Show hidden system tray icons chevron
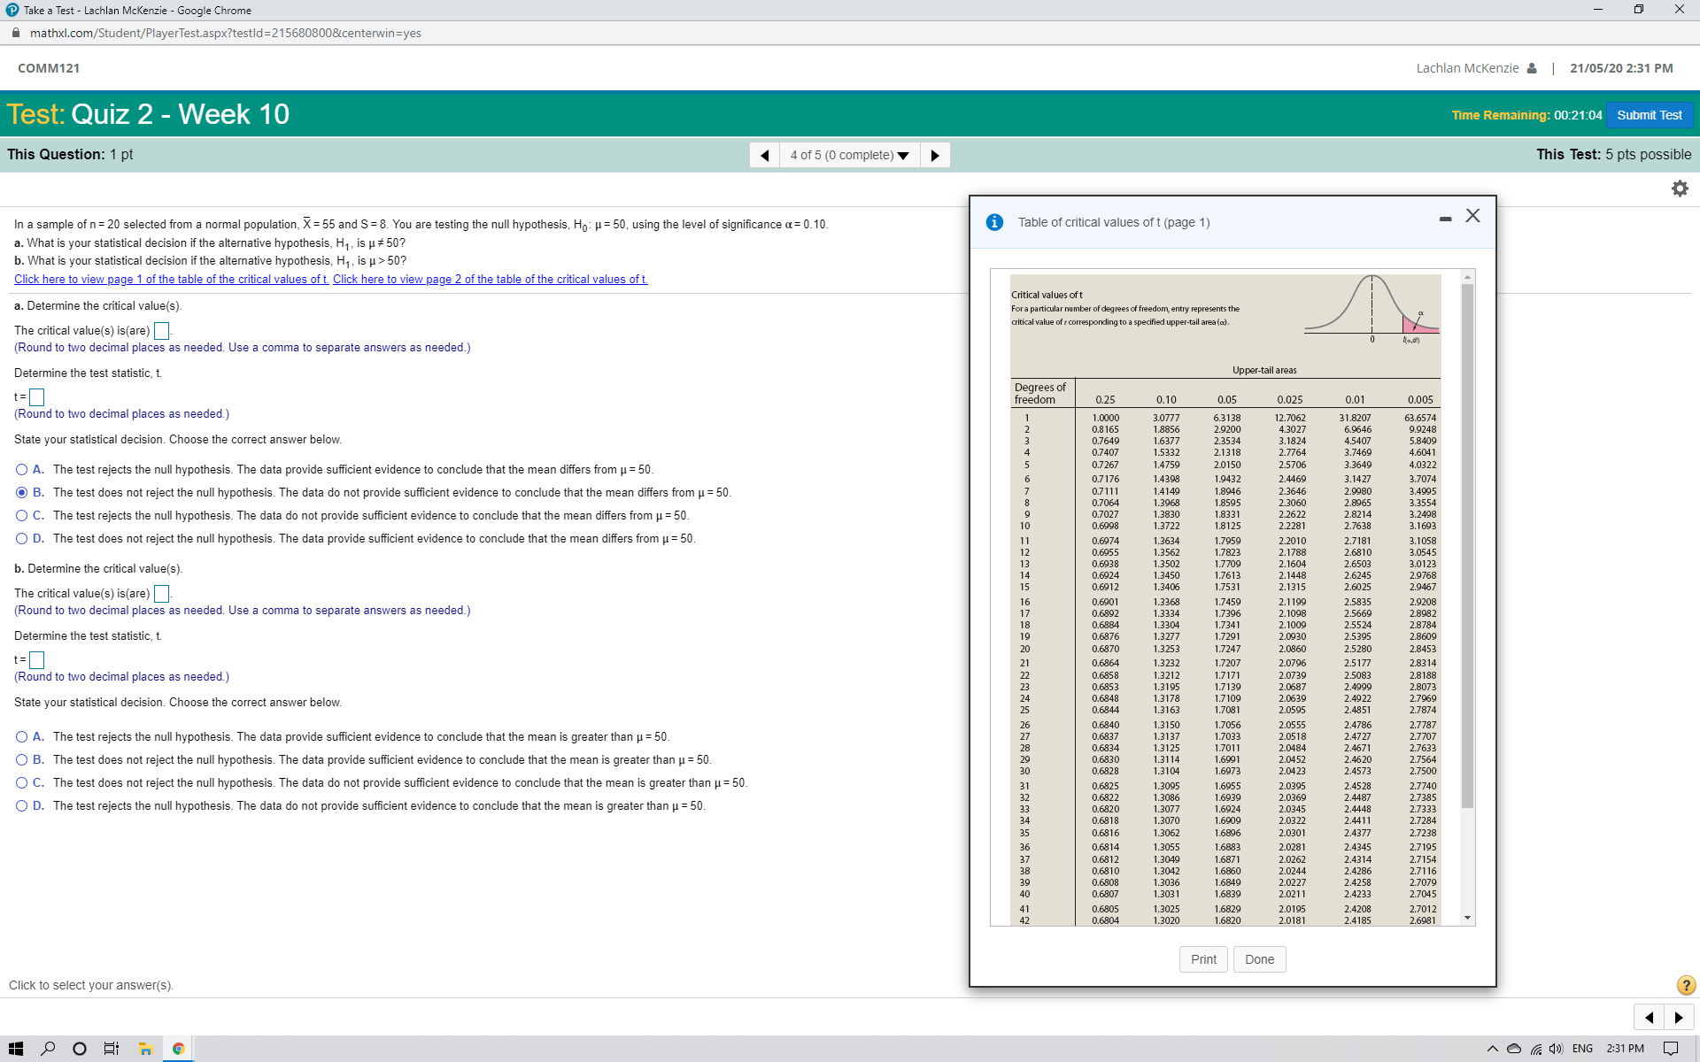This screenshot has height=1062, width=1700. click(x=1492, y=1049)
